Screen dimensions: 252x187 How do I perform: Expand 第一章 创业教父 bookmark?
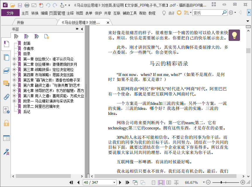14,59
